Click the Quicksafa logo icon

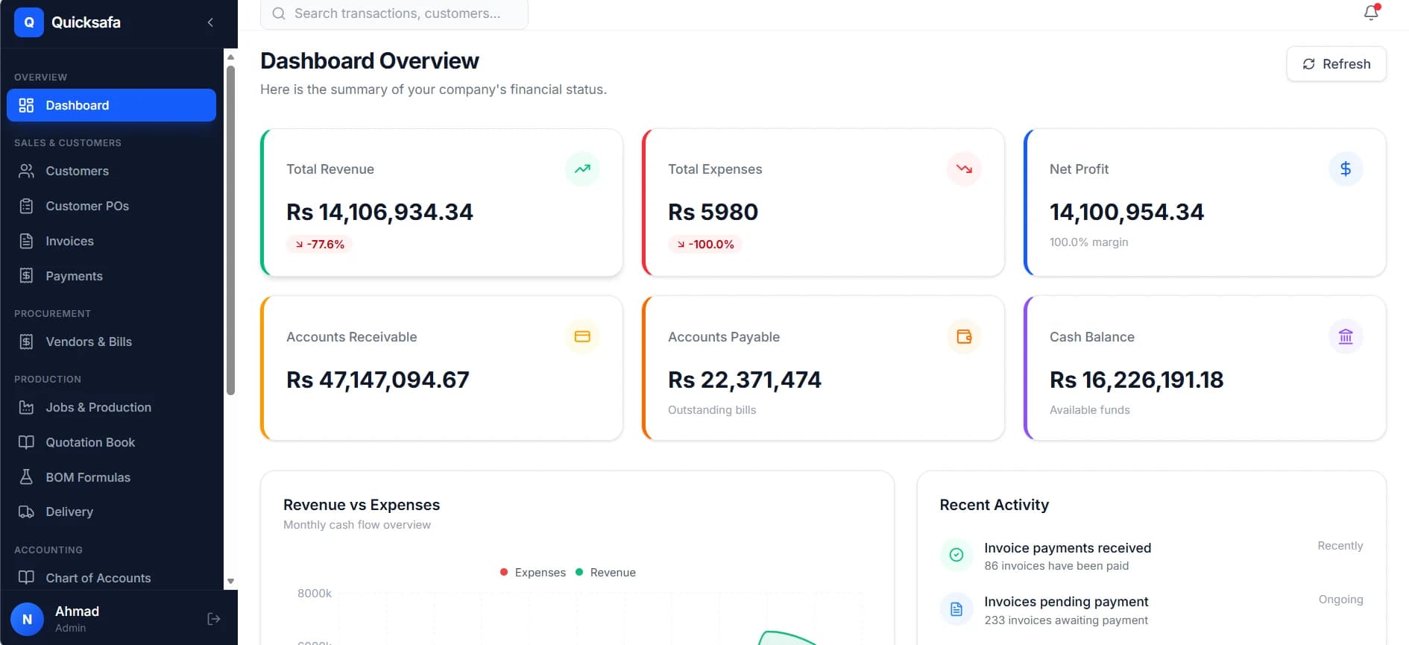pos(28,22)
